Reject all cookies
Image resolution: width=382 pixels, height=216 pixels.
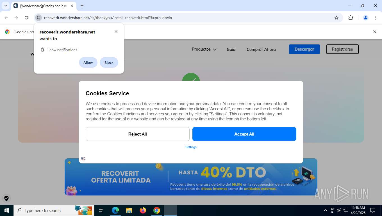tap(138, 134)
